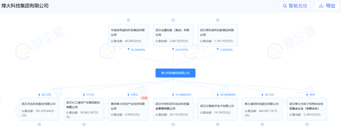Select the central 烽火科技集团有限公司 blue node
Image resolution: width=341 pixels, height=138 pixels.
(x=175, y=73)
